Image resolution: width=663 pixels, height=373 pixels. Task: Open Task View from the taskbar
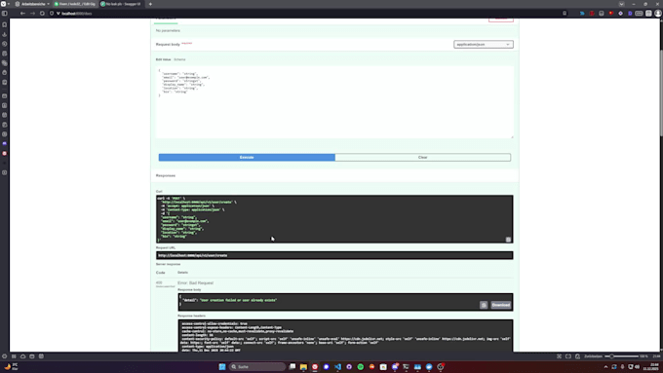[x=292, y=366]
